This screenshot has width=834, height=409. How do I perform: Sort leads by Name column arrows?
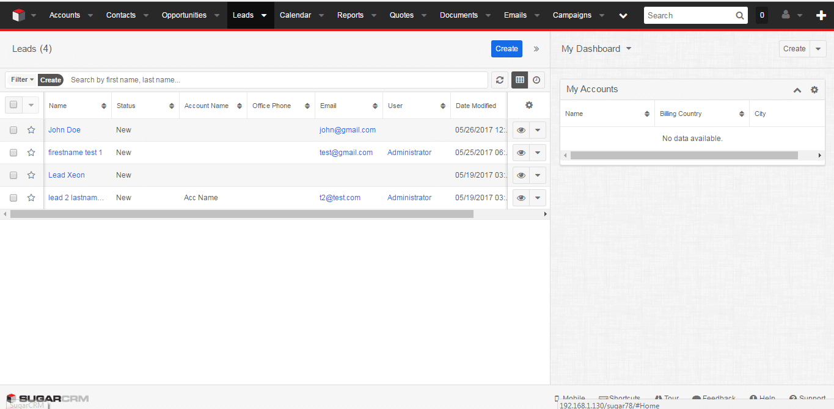104,106
